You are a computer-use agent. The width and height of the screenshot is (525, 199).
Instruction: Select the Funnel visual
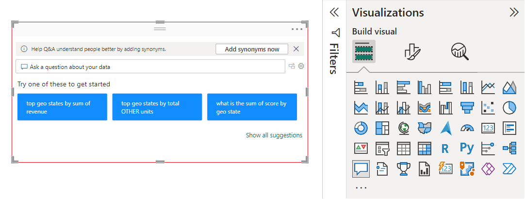[x=467, y=108]
